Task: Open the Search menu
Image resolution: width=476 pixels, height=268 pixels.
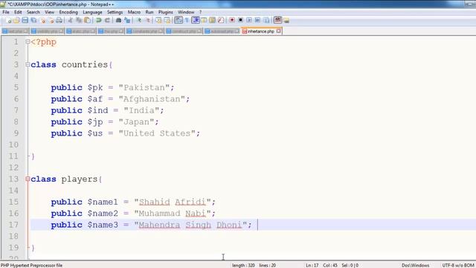Action: 33,12
